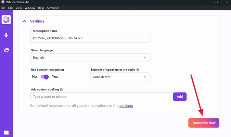231x137 pixels.
Task: Open the microphone recording page
Action: [x=6, y=35]
